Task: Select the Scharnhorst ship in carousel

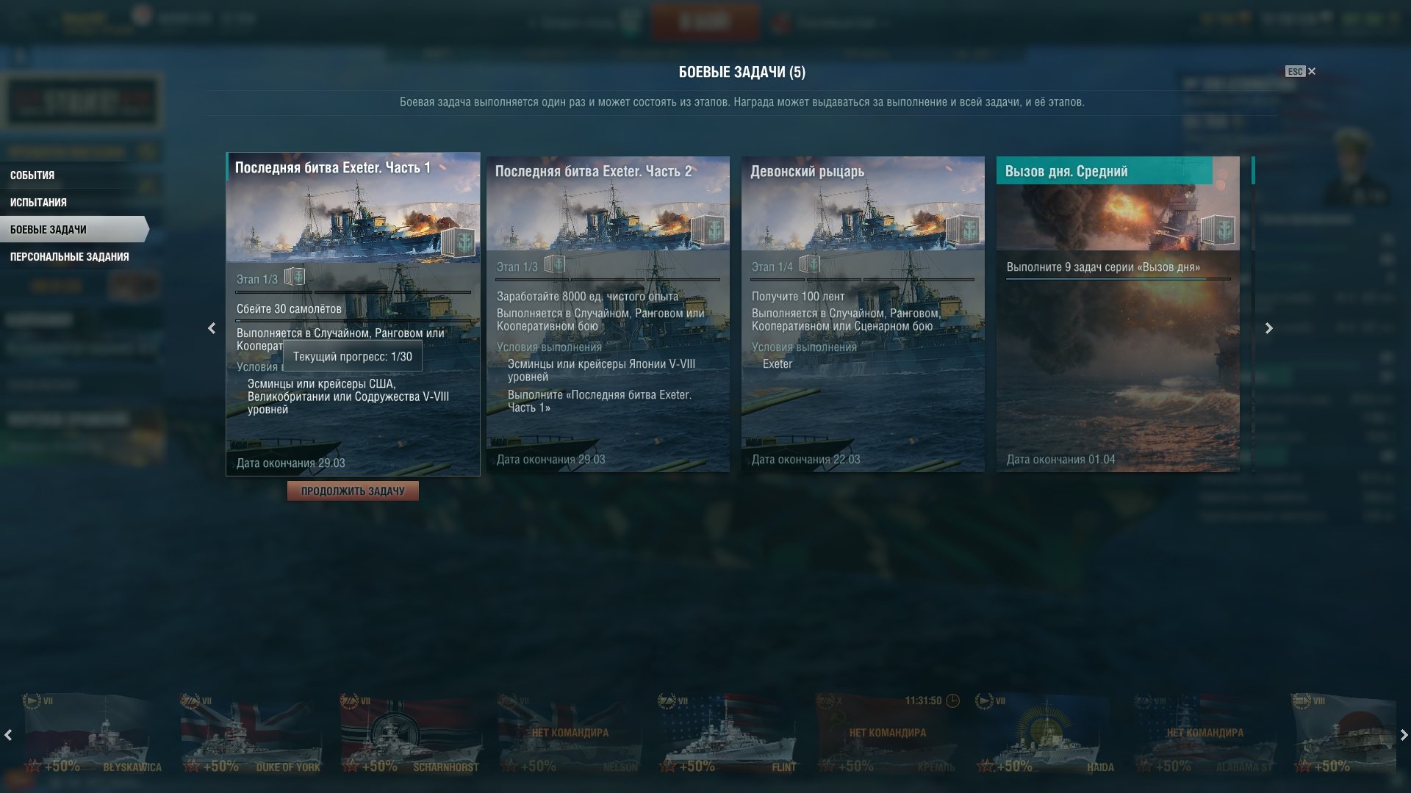Action: coord(410,734)
